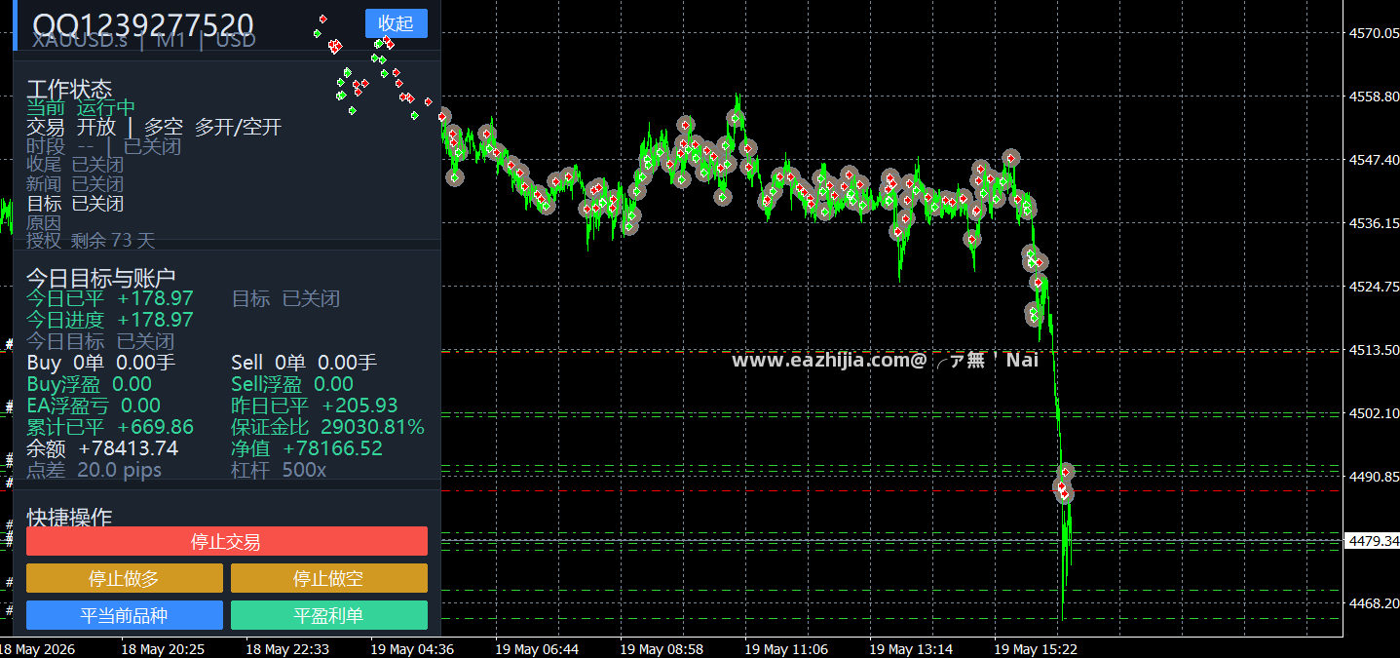Screen dimensions: 1400x658
Task: Click the 点差 20.0 pips spread value
Action: click(95, 470)
